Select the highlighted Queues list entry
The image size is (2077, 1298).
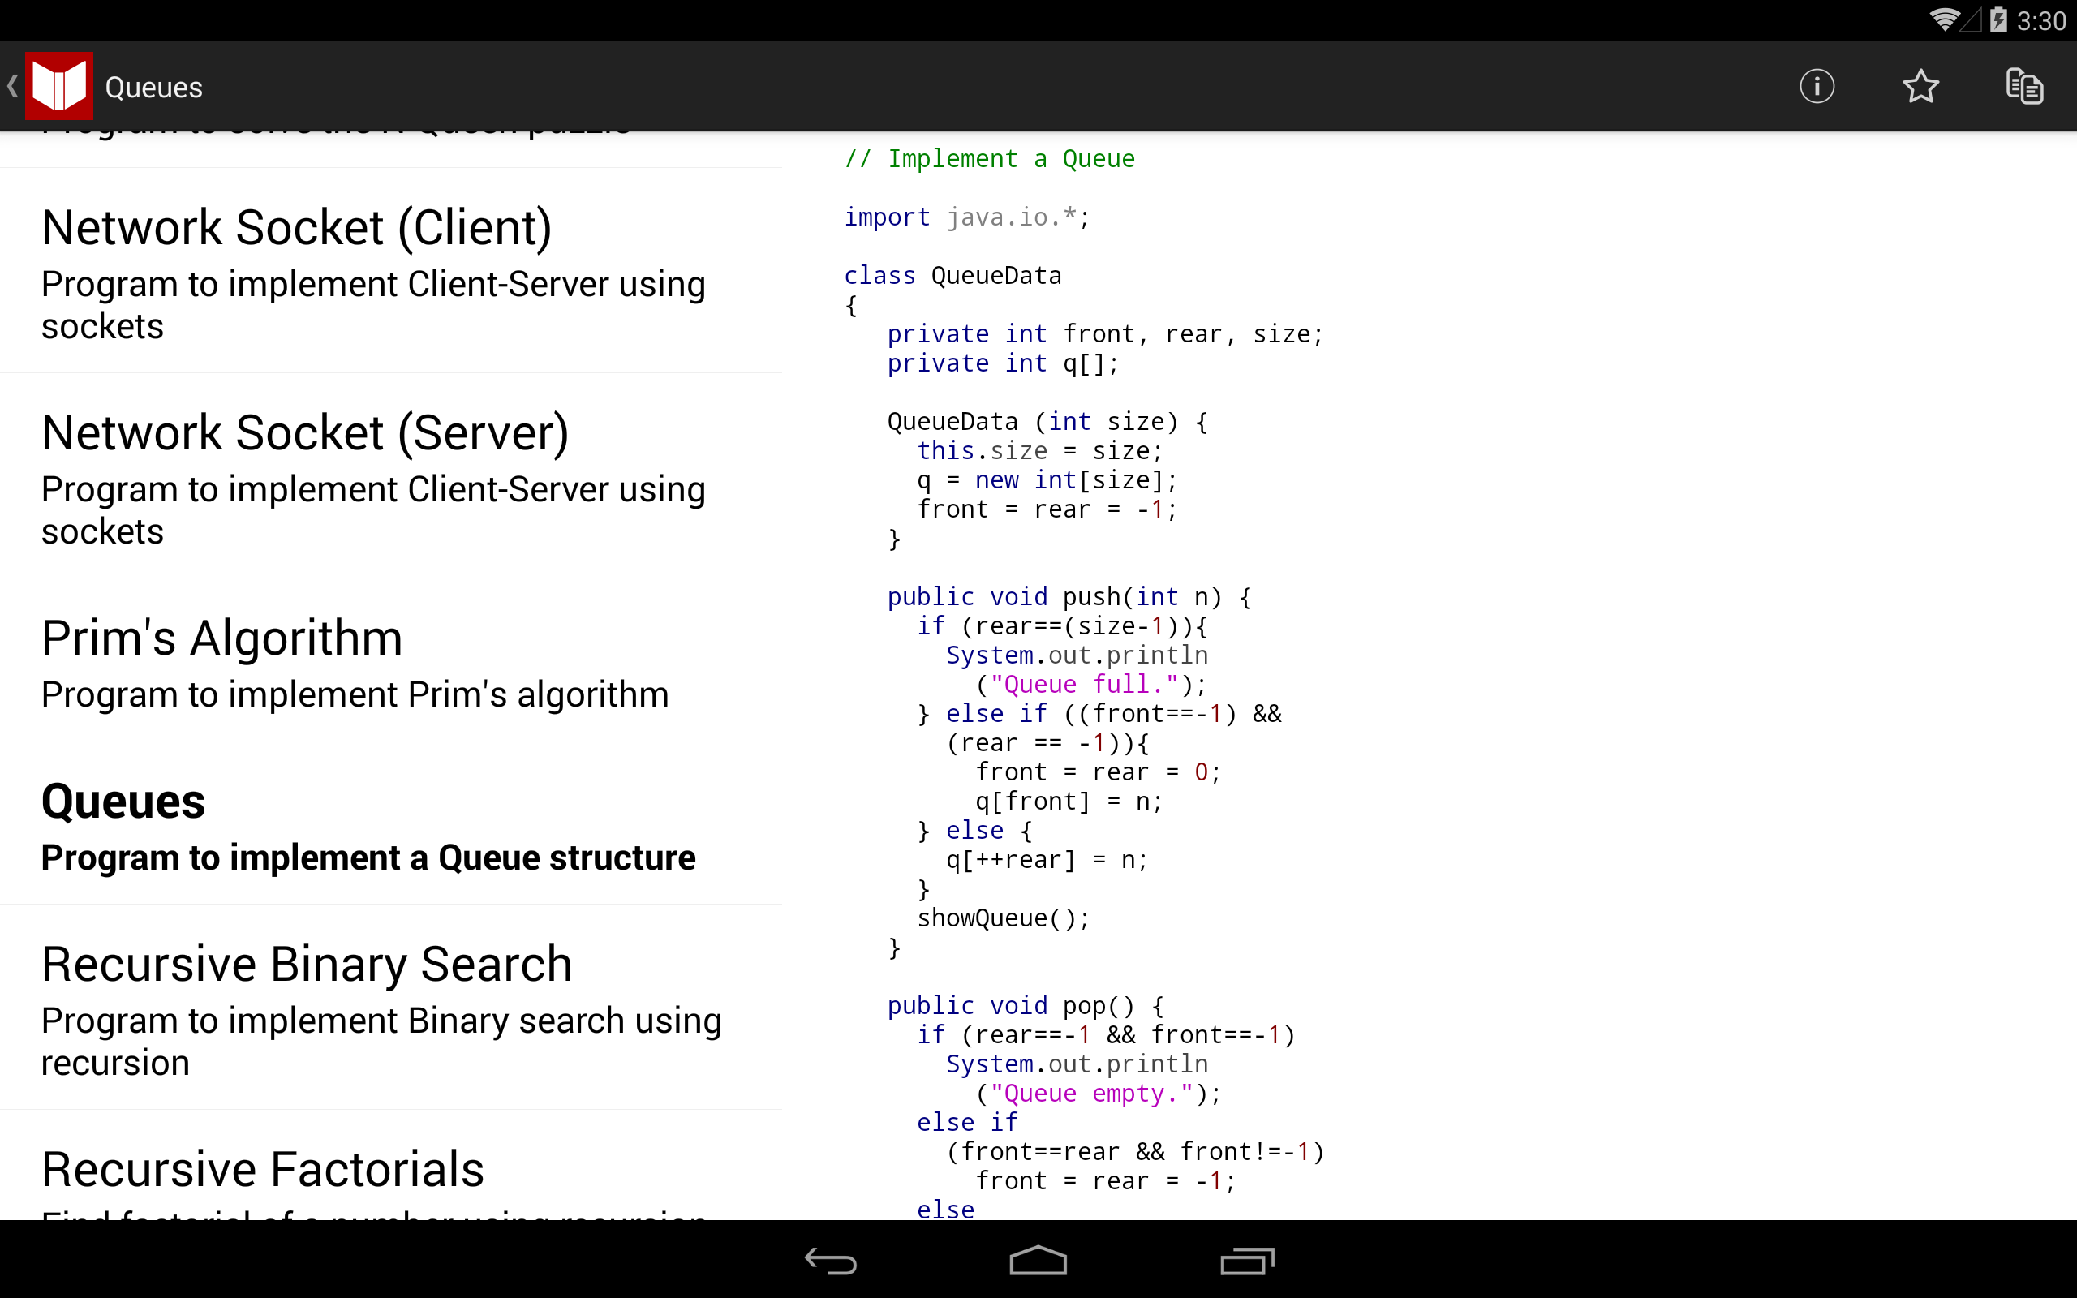tap(391, 824)
